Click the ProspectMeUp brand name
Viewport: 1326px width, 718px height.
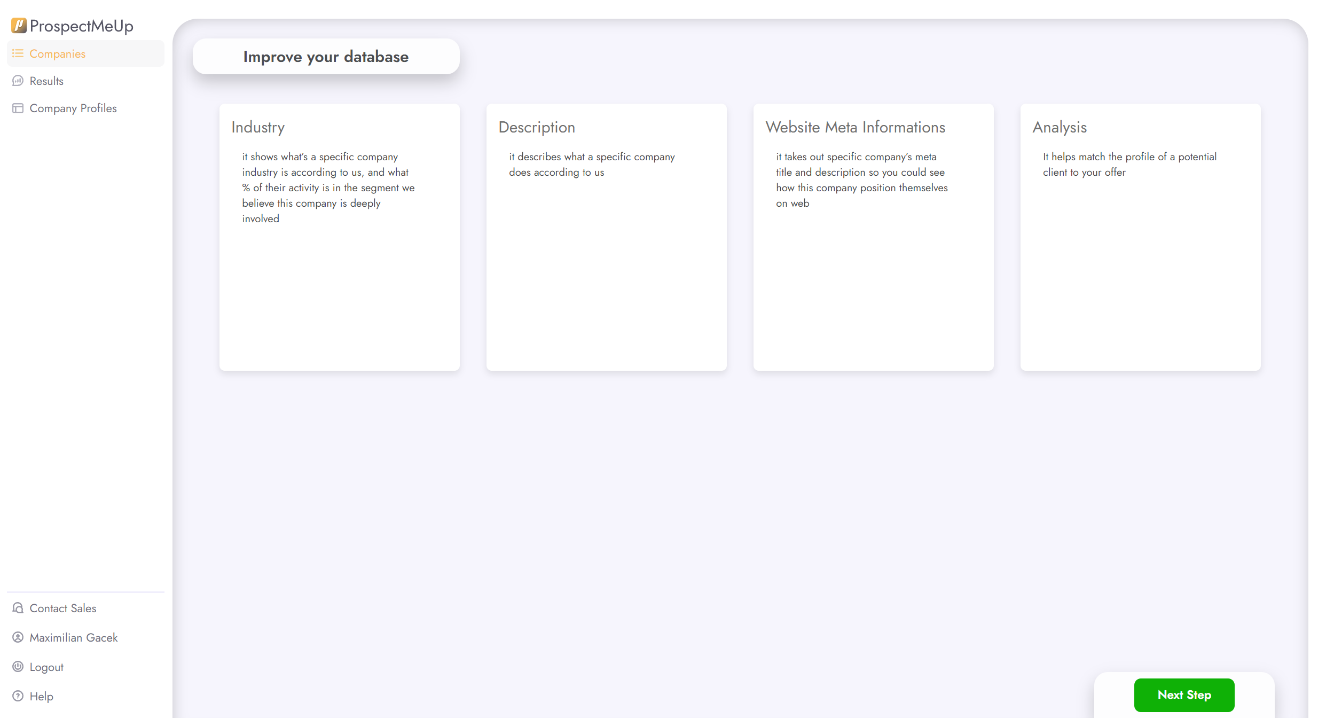(x=82, y=26)
